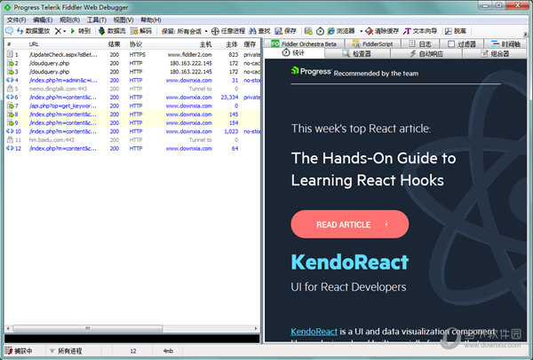
Task: Click the black QuickExec command input box
Action: pyautogui.click(x=131, y=339)
